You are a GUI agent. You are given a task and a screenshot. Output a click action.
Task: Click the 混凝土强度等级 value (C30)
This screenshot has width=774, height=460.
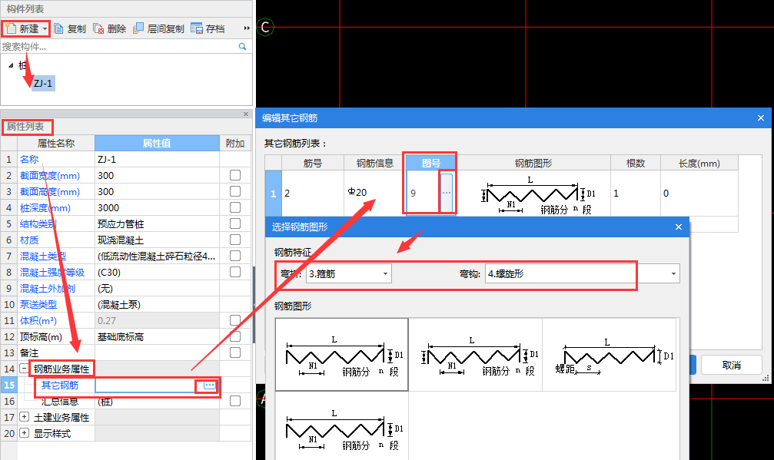click(x=157, y=272)
